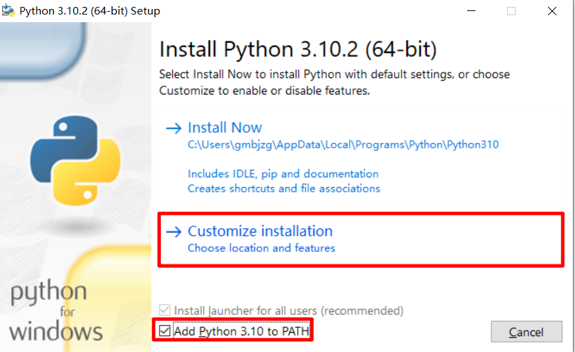Click the "Install launcher for all users (recommended)" label
This screenshot has height=352, width=575.
pyautogui.click(x=289, y=311)
